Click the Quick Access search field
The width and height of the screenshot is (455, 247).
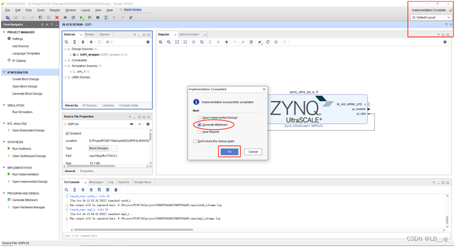pyautogui.click(x=135, y=10)
